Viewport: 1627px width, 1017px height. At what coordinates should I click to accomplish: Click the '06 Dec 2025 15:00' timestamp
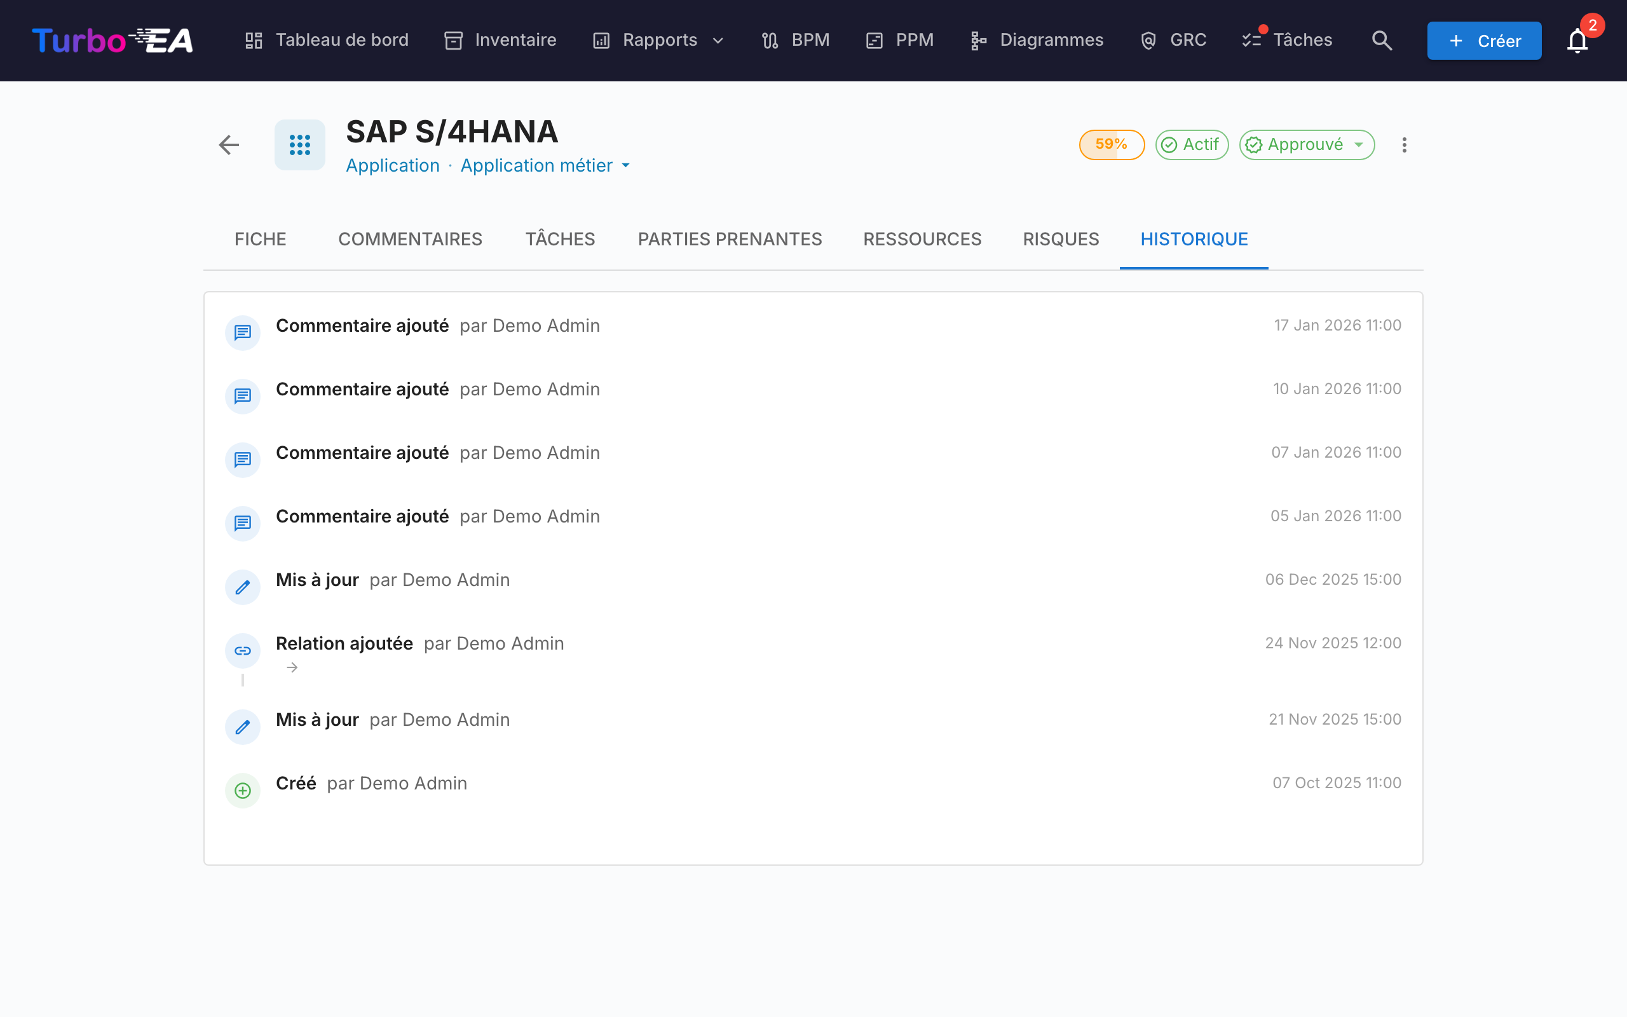(x=1333, y=579)
